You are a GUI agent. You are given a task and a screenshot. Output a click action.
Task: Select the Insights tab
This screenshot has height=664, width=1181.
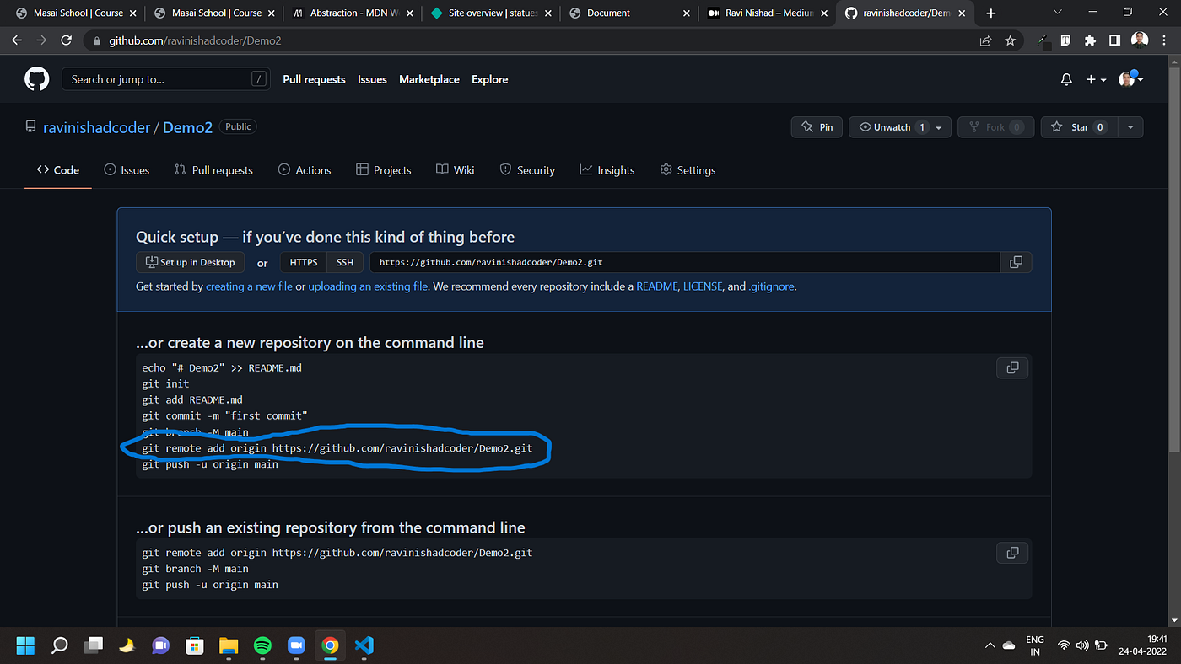607,169
